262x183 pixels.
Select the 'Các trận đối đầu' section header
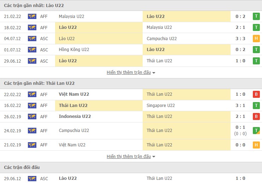click(x=22, y=167)
